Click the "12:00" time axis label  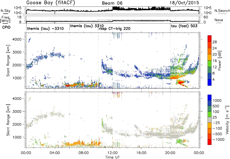pyautogui.click(x=112, y=153)
